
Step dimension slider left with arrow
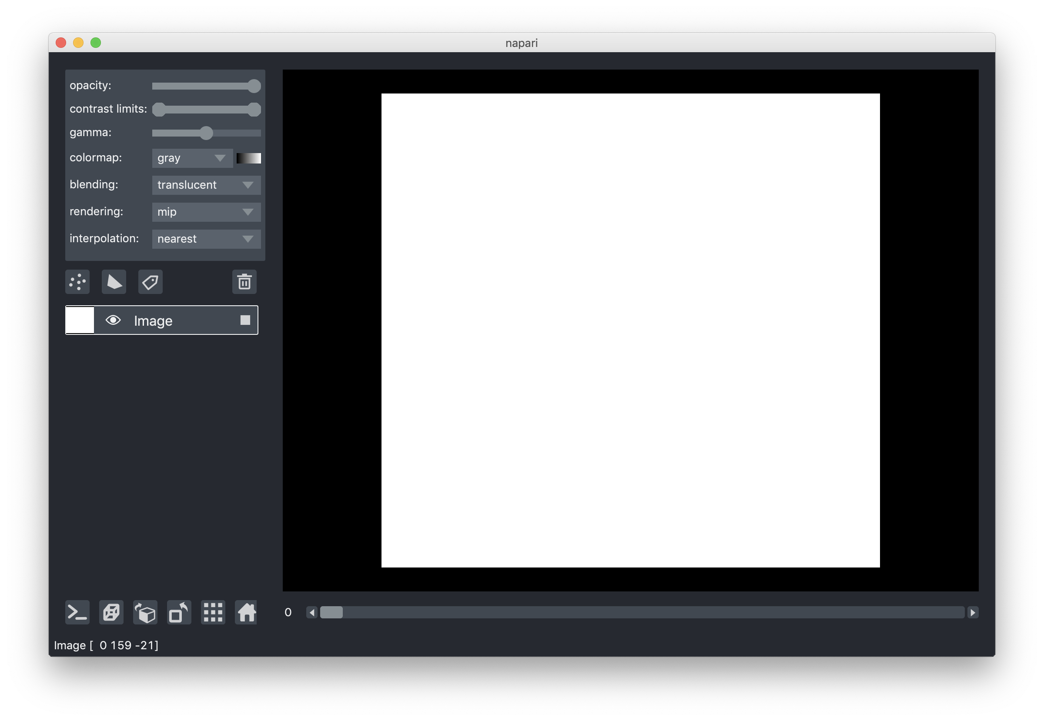pyautogui.click(x=312, y=613)
